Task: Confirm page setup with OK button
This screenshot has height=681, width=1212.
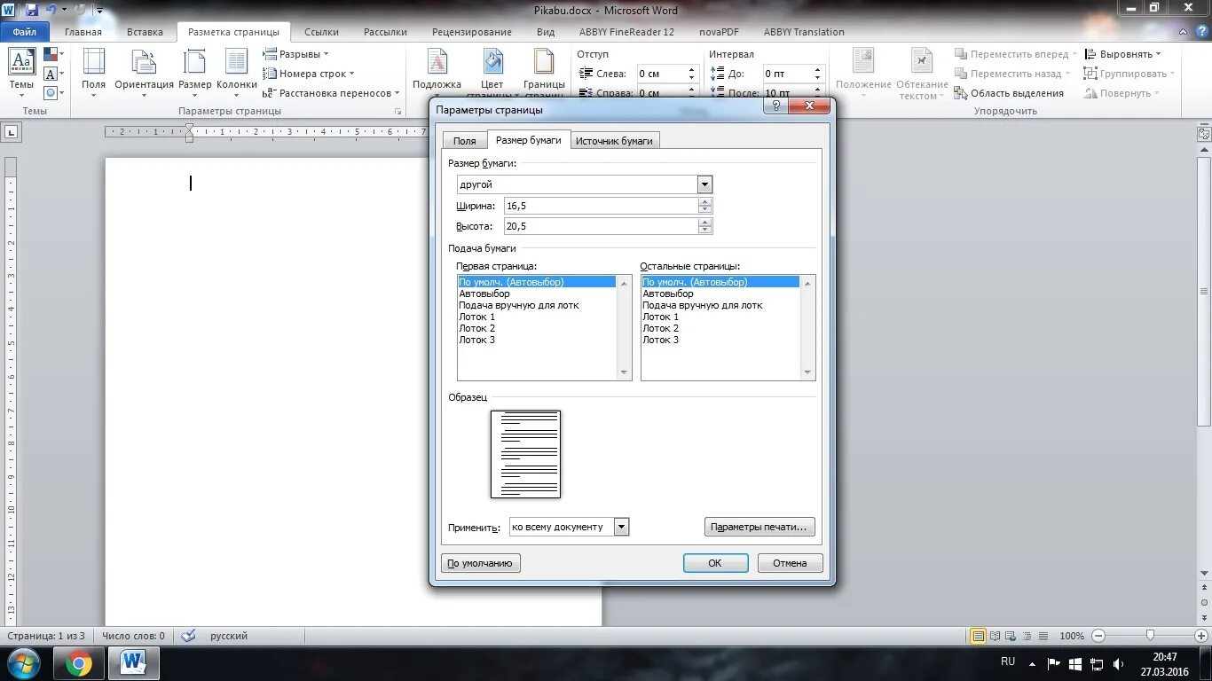Action: pos(715,563)
